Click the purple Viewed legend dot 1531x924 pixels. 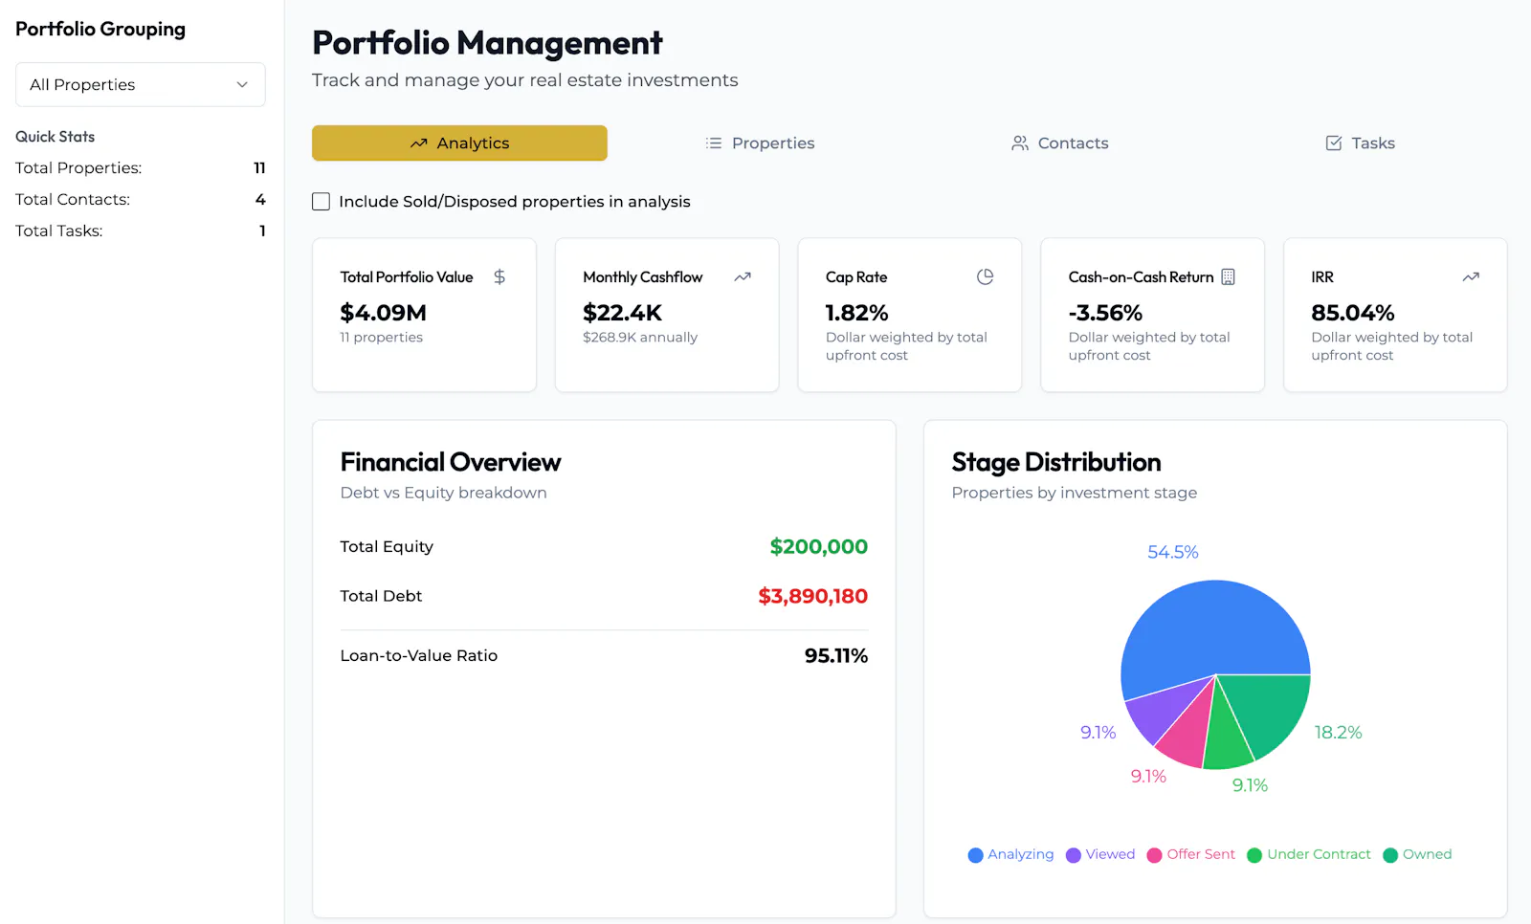[1074, 855]
